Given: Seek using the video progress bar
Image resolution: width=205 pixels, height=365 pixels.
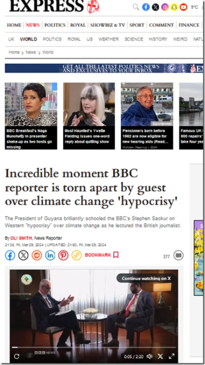Looking at the screenshot, I should [94, 347].
